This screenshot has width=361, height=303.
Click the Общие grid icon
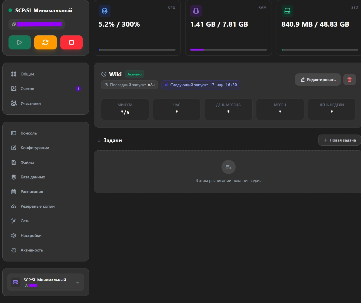tap(14, 74)
